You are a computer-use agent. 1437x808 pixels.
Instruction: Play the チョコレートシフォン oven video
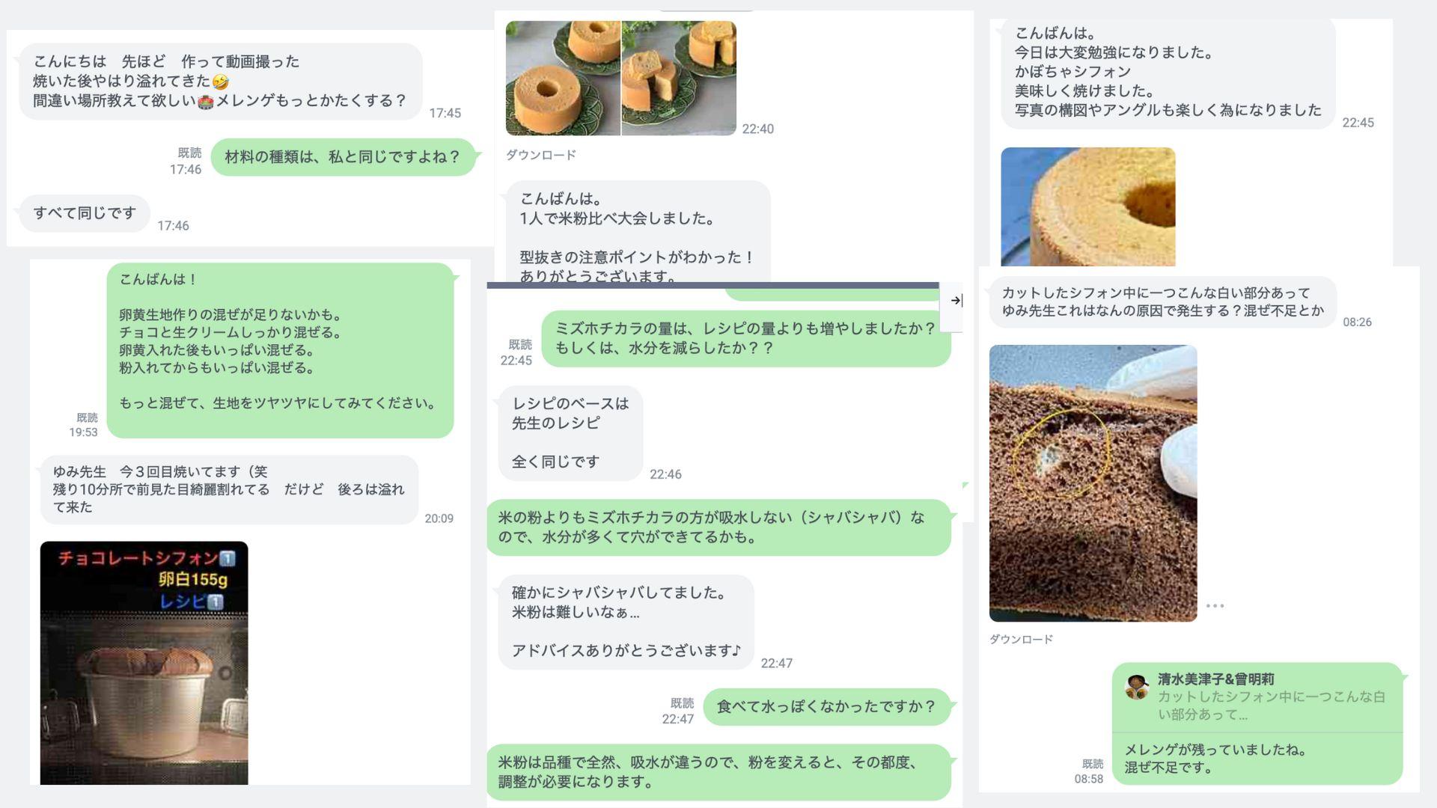[x=144, y=663]
